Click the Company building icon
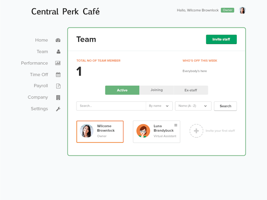This screenshot has width=267, height=200. click(x=58, y=97)
